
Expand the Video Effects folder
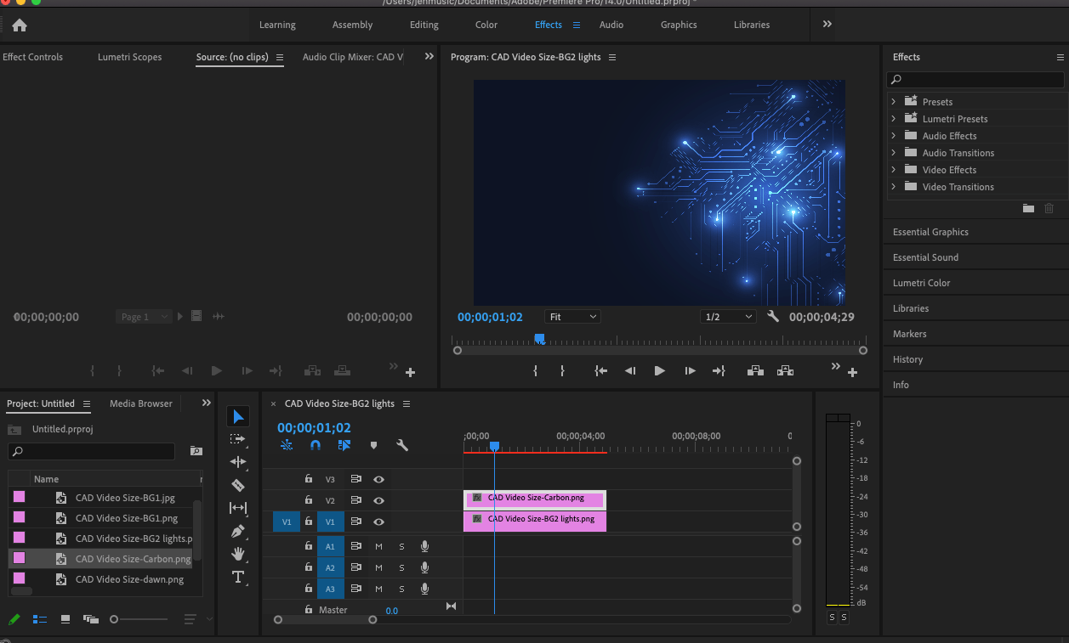(x=893, y=170)
